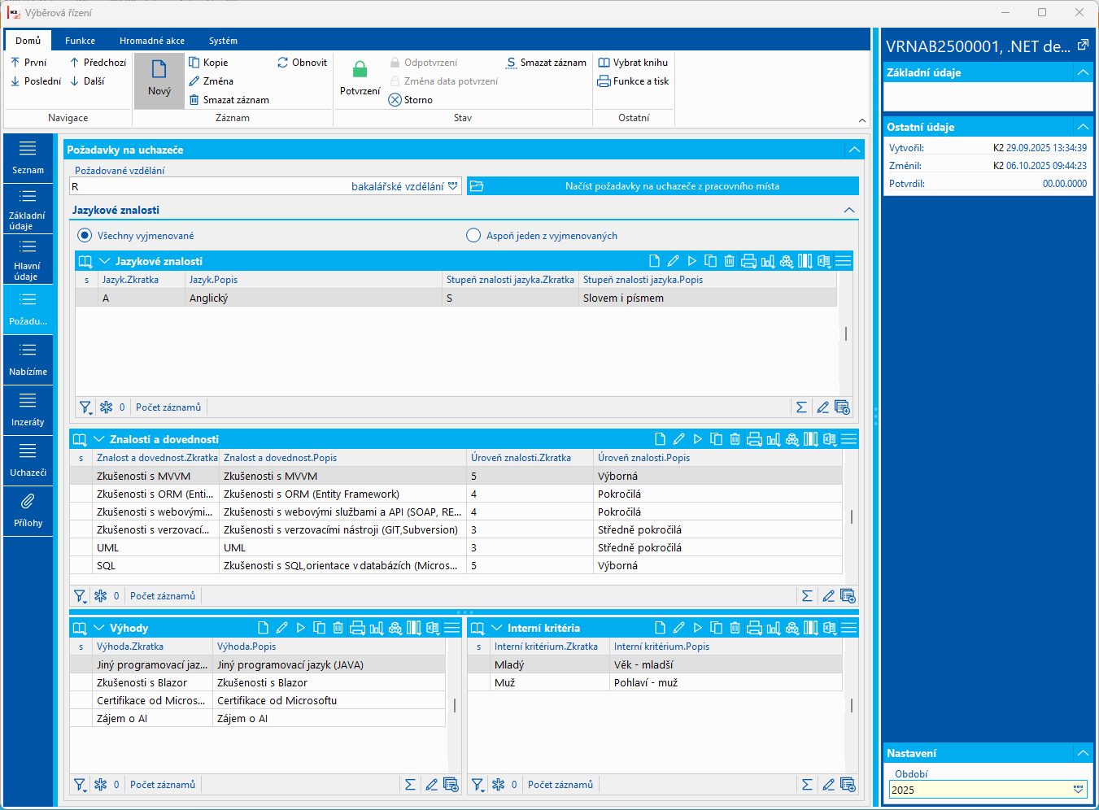Click the green Potvrzení lock icon

[x=360, y=70]
